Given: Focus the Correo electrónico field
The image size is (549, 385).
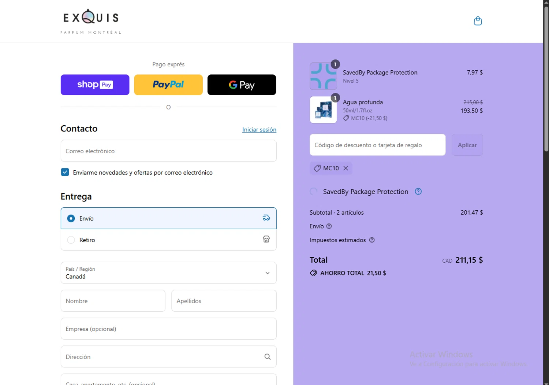Looking at the screenshot, I should click(168, 151).
